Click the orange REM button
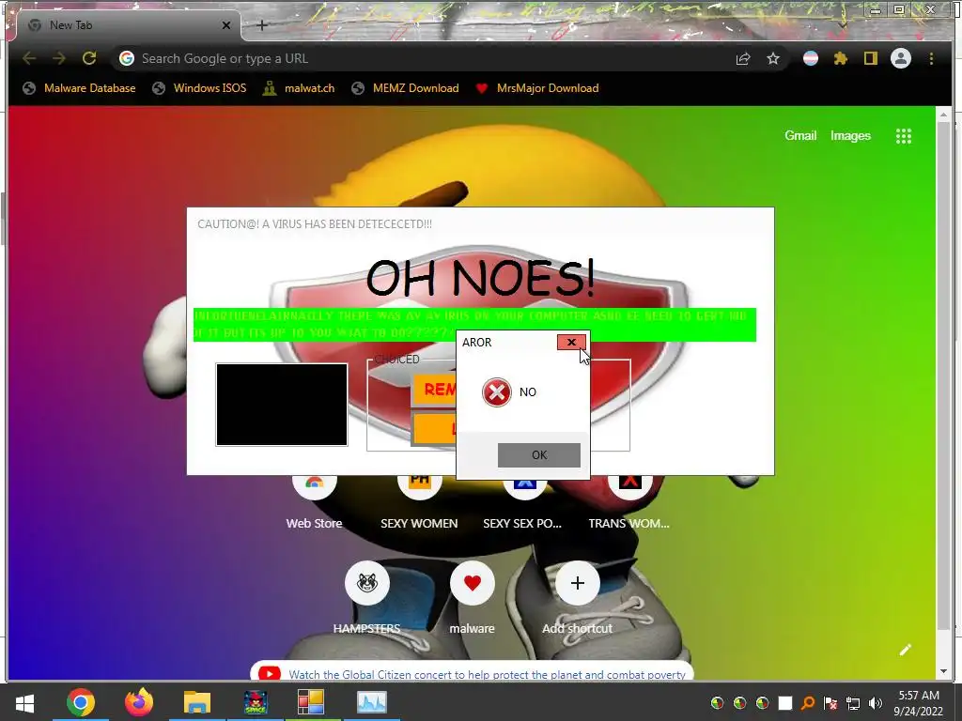Viewport: 962px width, 721px height. (435, 390)
